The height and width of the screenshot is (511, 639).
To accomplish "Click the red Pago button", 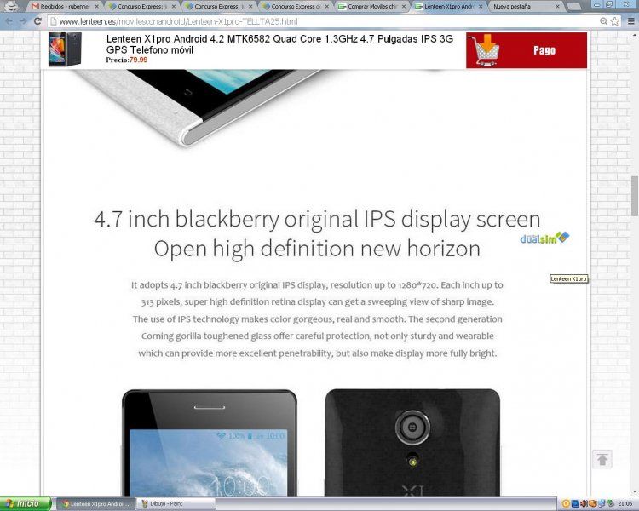I will coord(527,50).
